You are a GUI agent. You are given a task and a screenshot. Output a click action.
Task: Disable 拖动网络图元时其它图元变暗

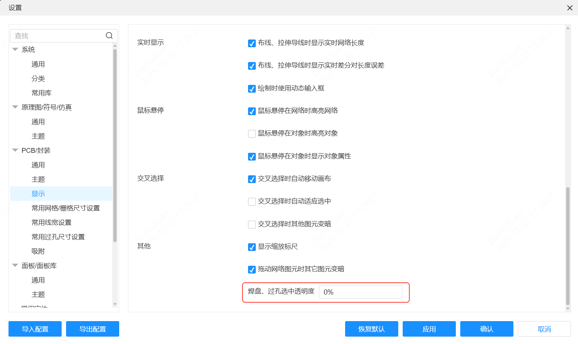pyautogui.click(x=251, y=269)
